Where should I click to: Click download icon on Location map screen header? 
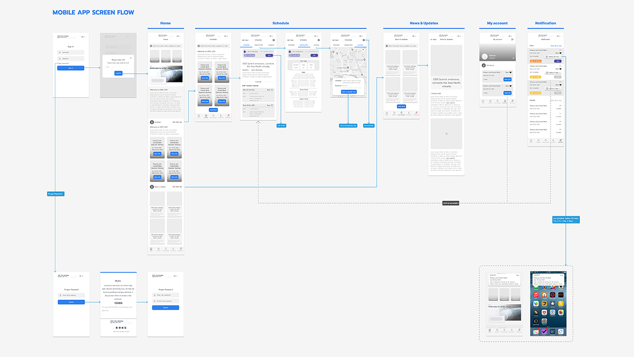point(364,40)
